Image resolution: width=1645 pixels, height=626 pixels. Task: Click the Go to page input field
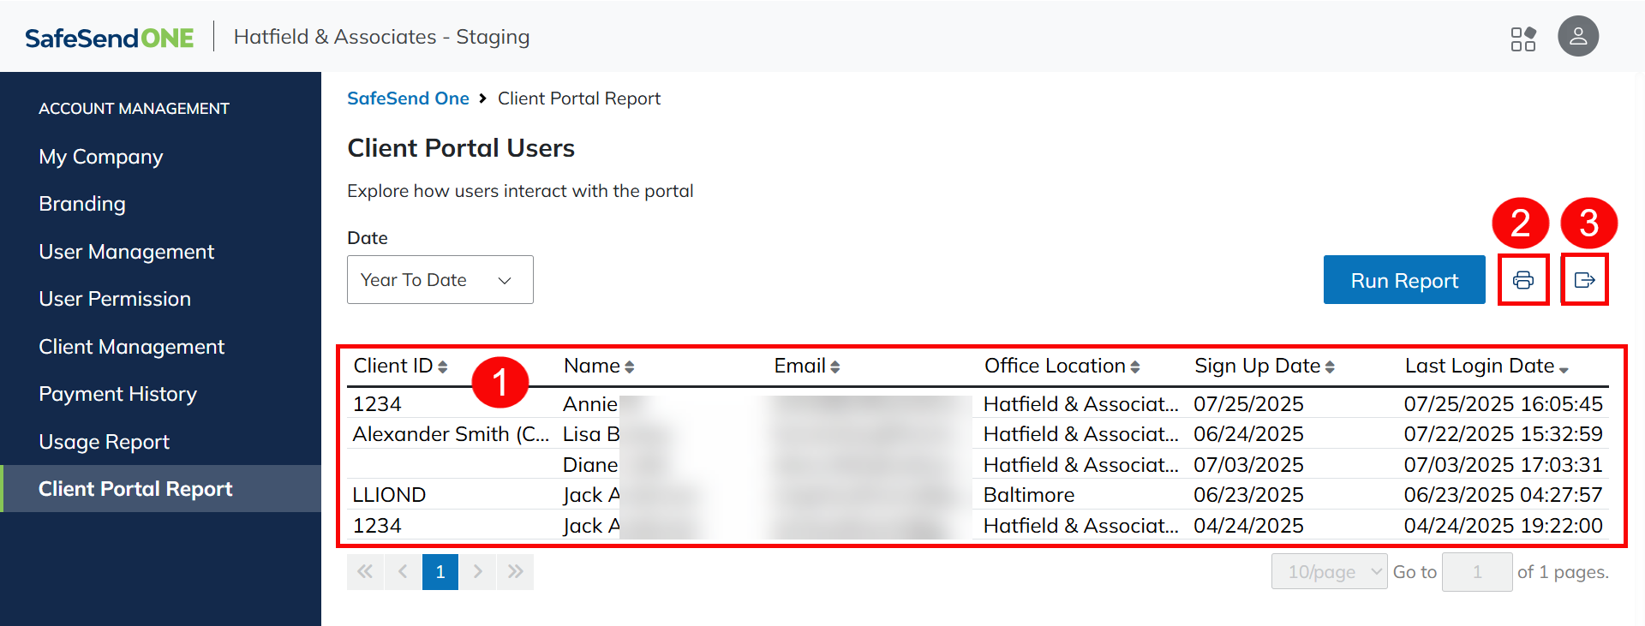tap(1476, 572)
